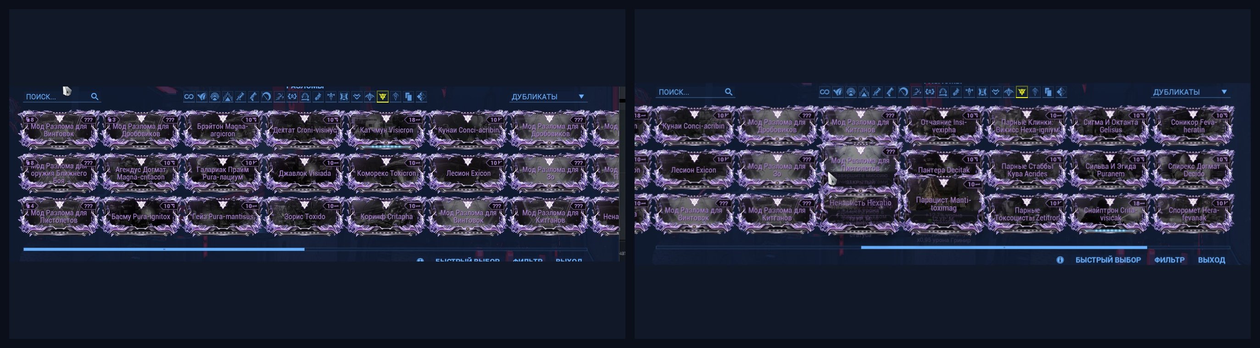
Task: Open ФИЛЬТР in the right panel
Action: pyautogui.click(x=1170, y=260)
